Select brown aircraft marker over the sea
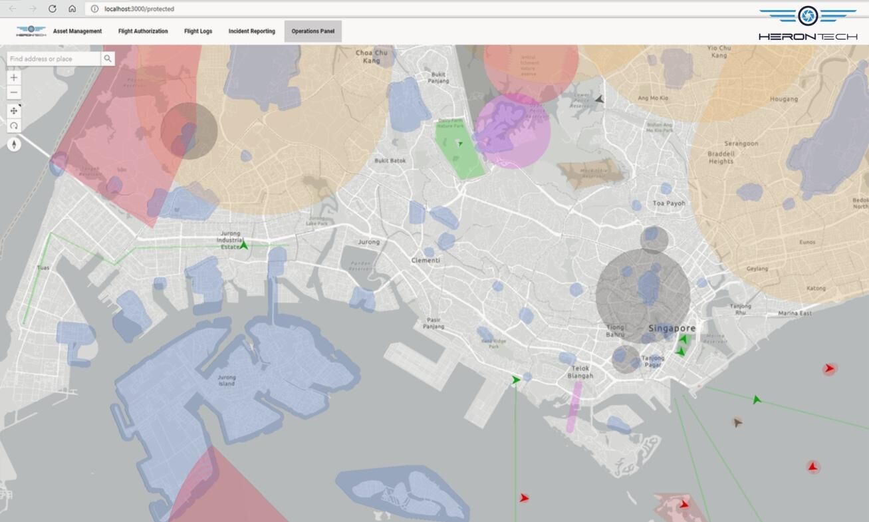Viewport: 869px width, 522px height. point(737,422)
